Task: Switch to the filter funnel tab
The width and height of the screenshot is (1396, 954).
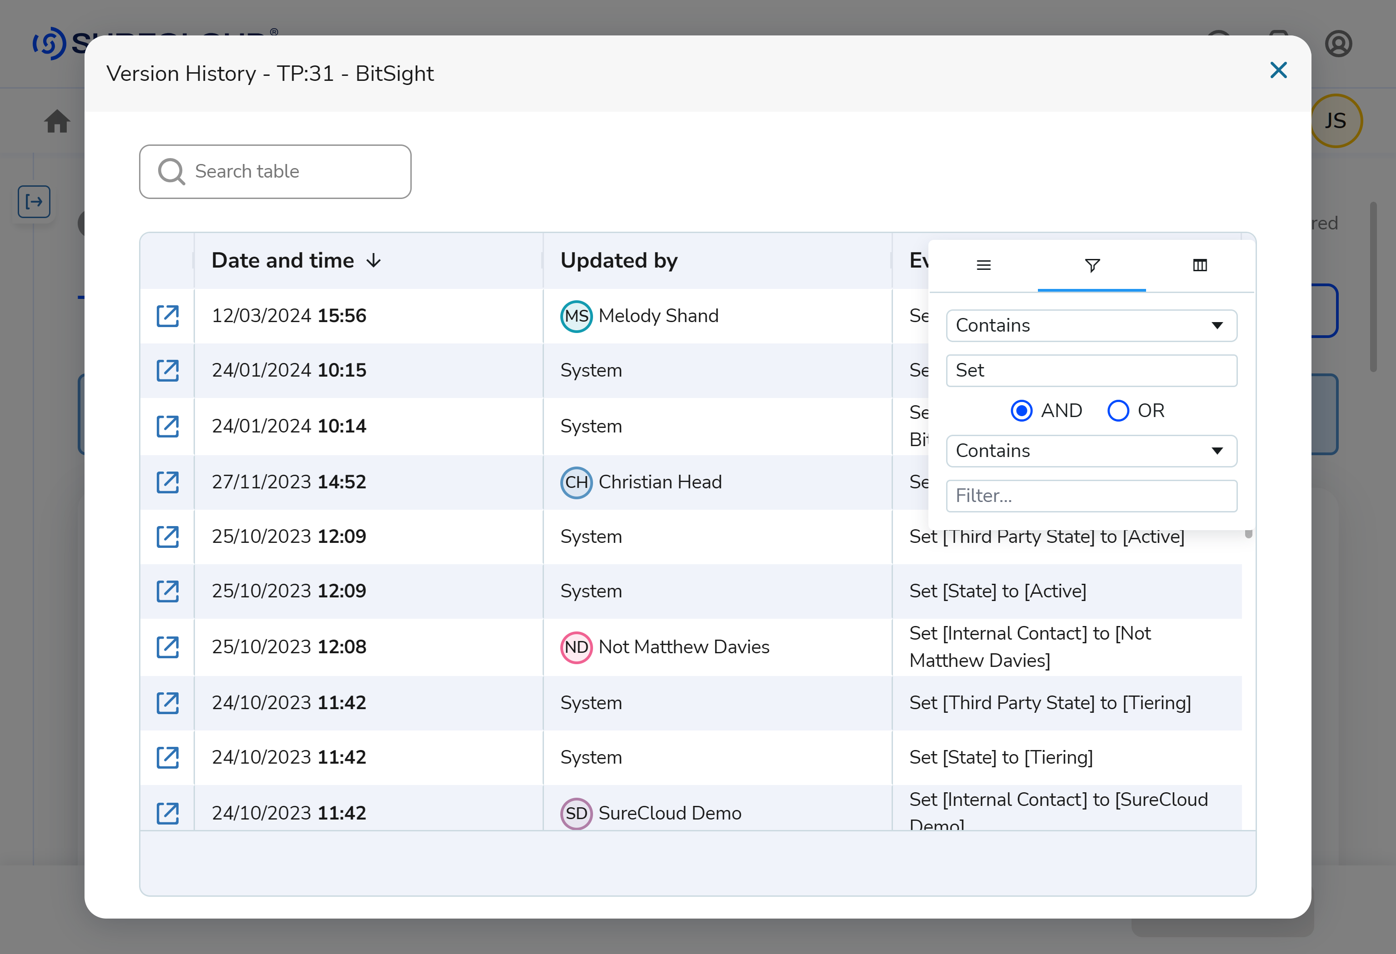Action: (x=1092, y=265)
